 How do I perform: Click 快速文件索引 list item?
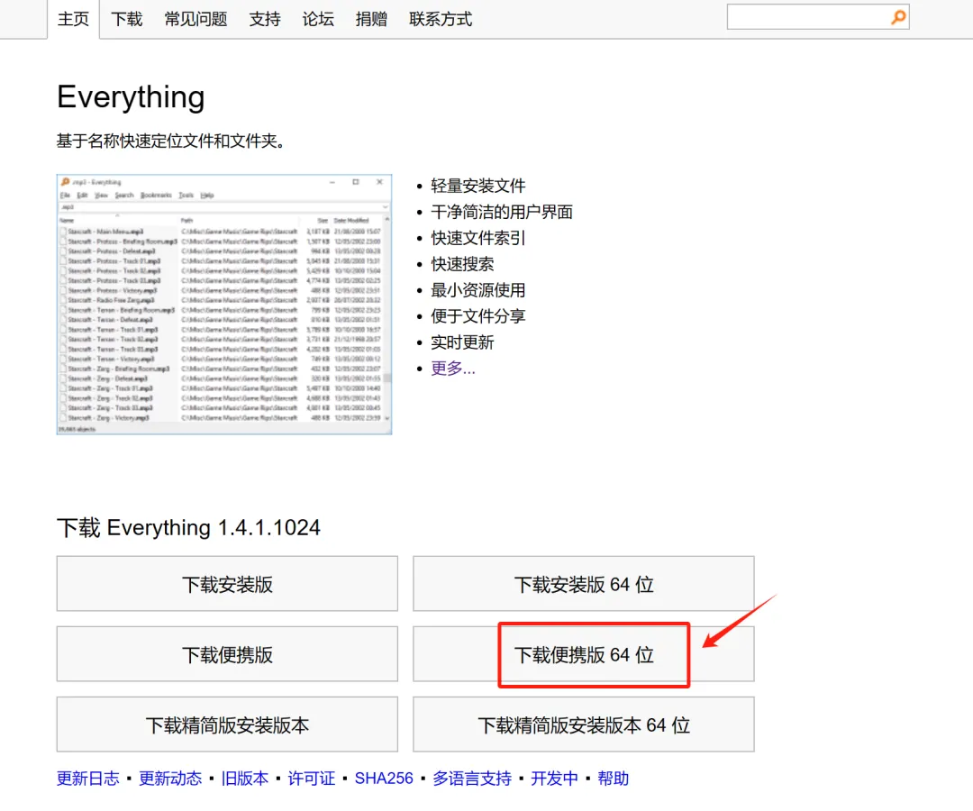tap(477, 238)
